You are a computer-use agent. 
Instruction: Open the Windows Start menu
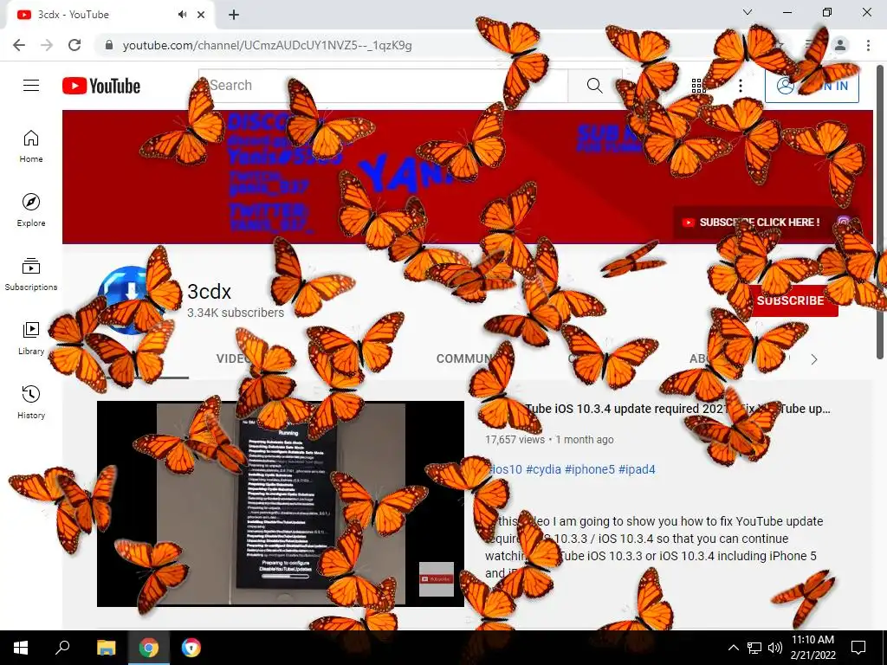(21, 648)
